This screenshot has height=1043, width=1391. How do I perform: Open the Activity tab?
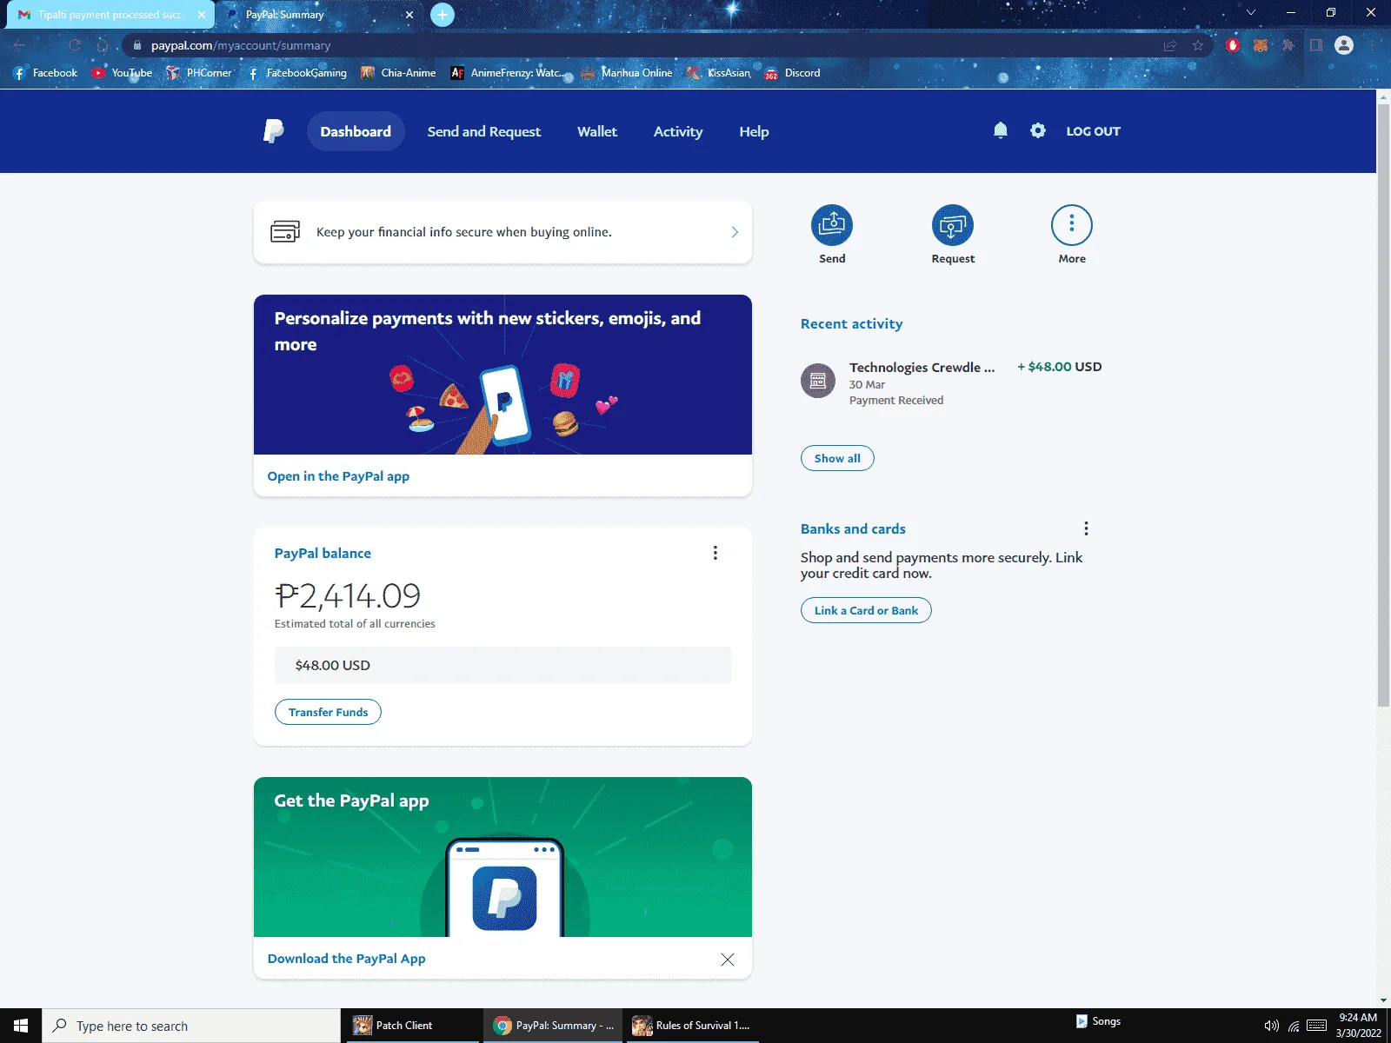pyautogui.click(x=678, y=131)
